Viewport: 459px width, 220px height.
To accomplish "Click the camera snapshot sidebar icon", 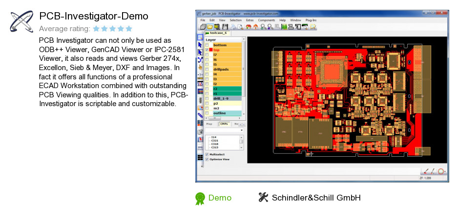I will coord(200,132).
